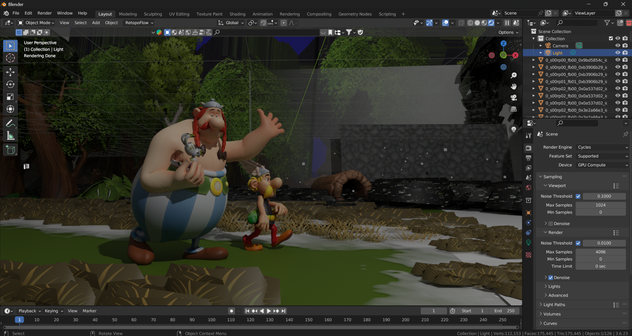This screenshot has height=336, width=632.
Task: Play the animation forward
Action: click(x=269, y=311)
